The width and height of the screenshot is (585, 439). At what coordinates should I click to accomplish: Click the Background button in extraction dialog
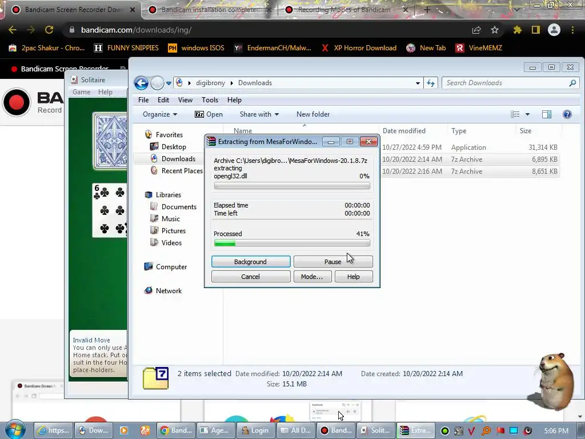[x=251, y=262]
